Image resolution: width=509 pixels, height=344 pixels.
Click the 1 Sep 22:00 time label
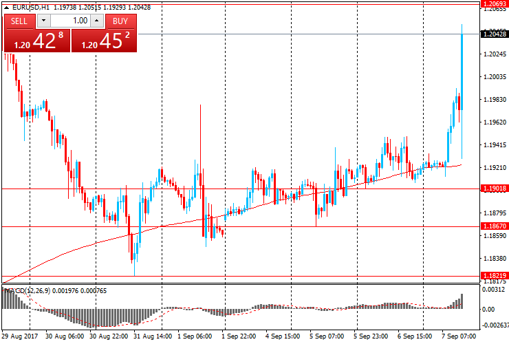[239, 336]
